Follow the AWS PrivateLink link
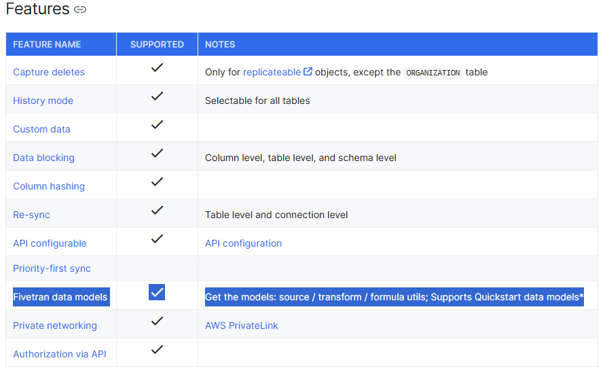 [x=242, y=325]
